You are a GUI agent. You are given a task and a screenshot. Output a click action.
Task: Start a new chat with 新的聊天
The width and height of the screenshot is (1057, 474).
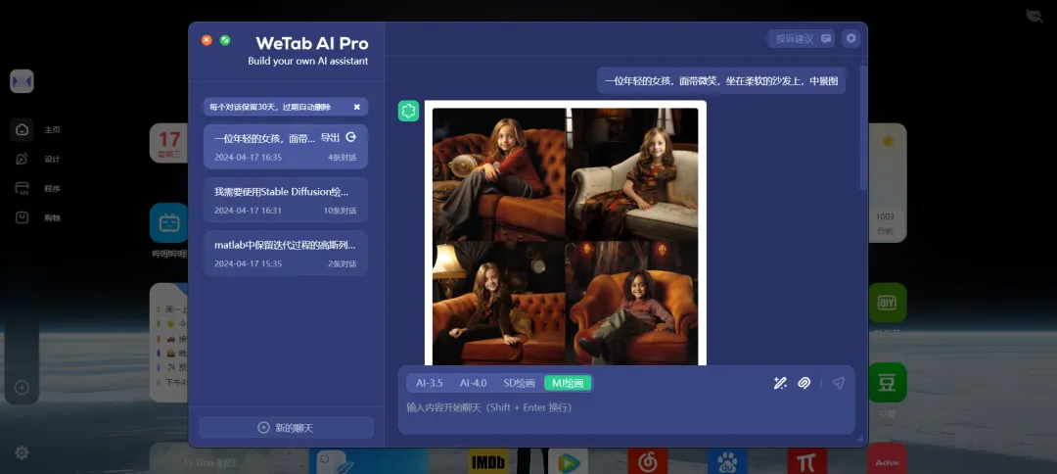[x=286, y=427]
